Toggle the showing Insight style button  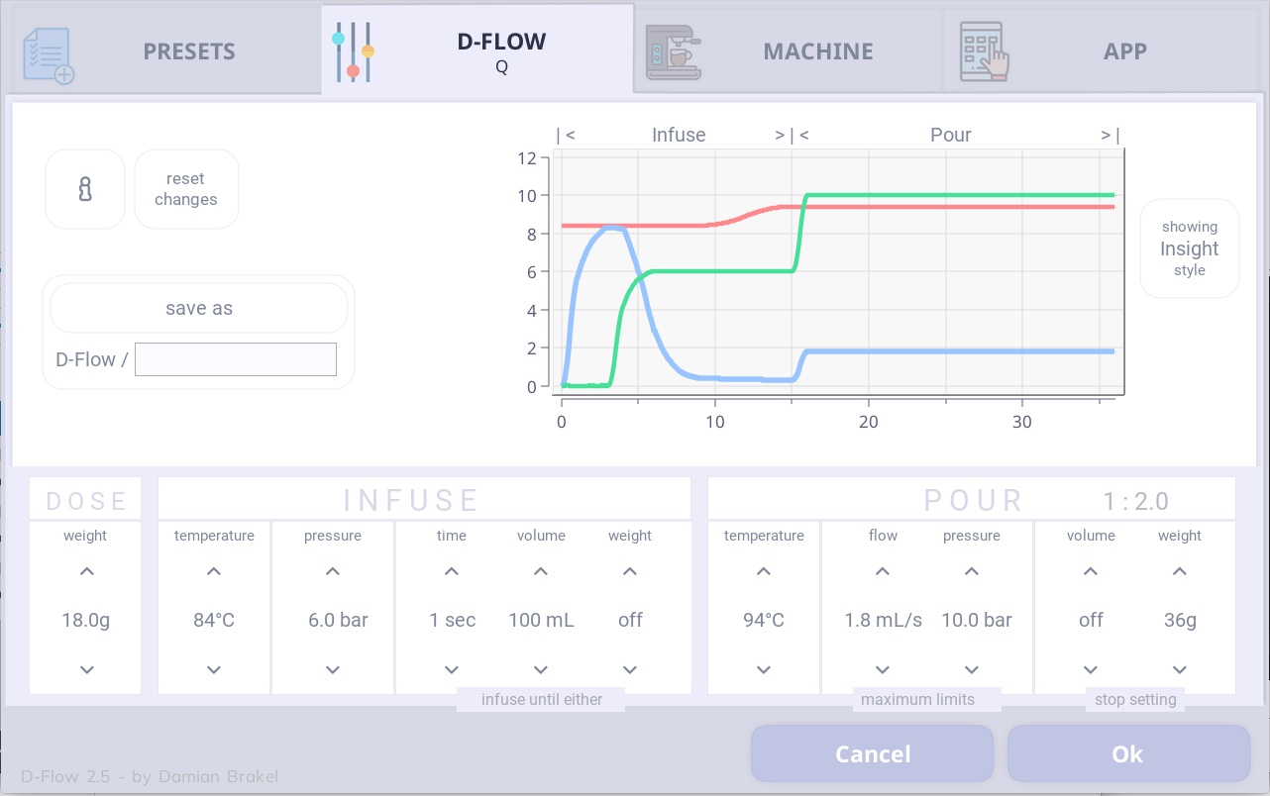[1189, 249]
